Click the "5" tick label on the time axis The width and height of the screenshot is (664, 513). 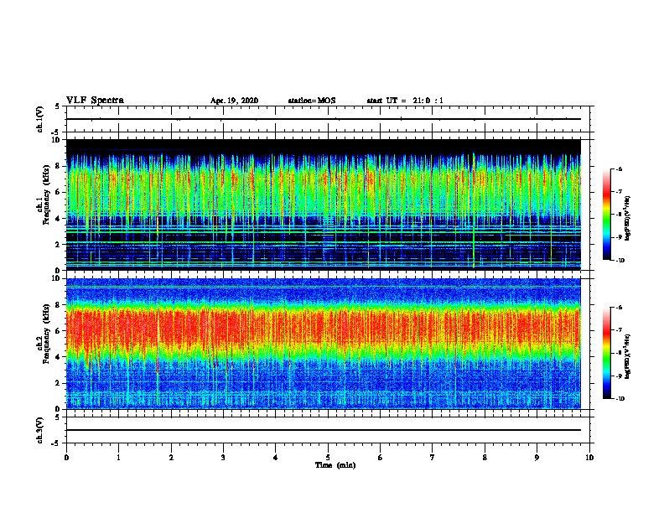click(x=328, y=458)
